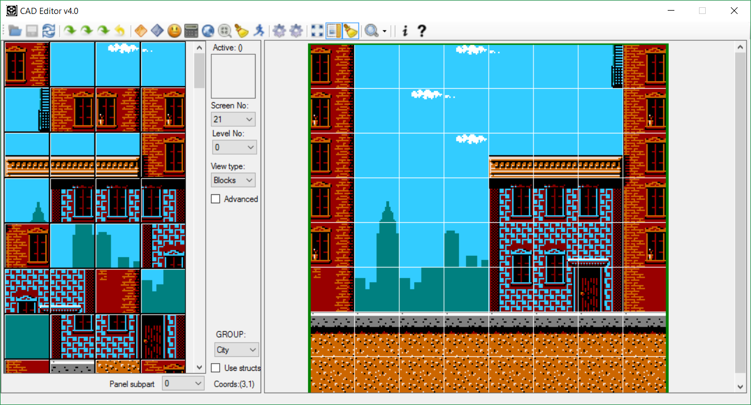751x405 pixels.
Task: Select the fire escape ladder block
Action: tap(27, 109)
